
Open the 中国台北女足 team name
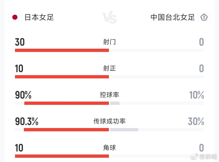click(x=173, y=17)
